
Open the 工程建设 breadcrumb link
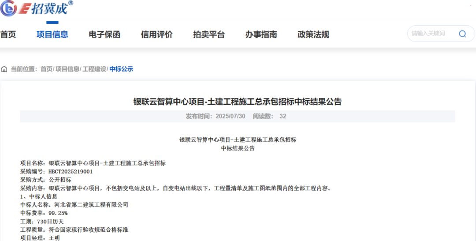point(94,69)
